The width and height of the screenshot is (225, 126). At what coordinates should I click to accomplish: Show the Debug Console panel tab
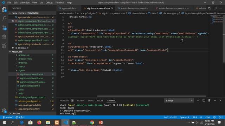tap(95, 100)
